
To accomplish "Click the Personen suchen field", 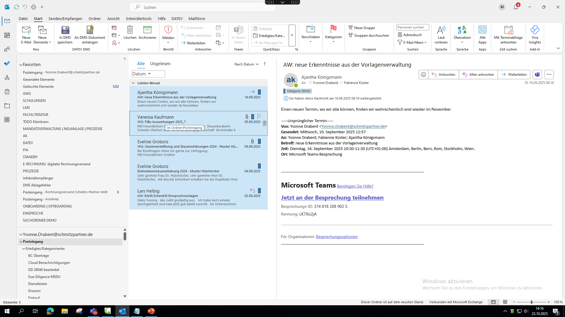I will tap(413, 27).
